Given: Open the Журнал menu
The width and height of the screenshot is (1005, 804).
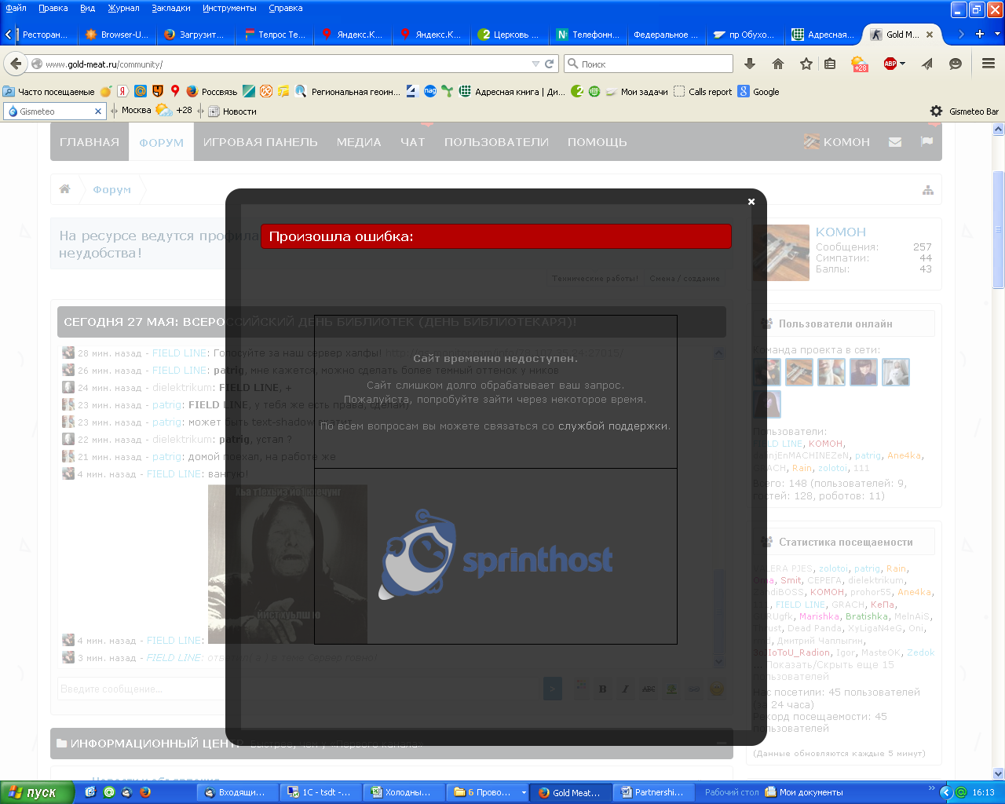Looking at the screenshot, I should (x=124, y=8).
